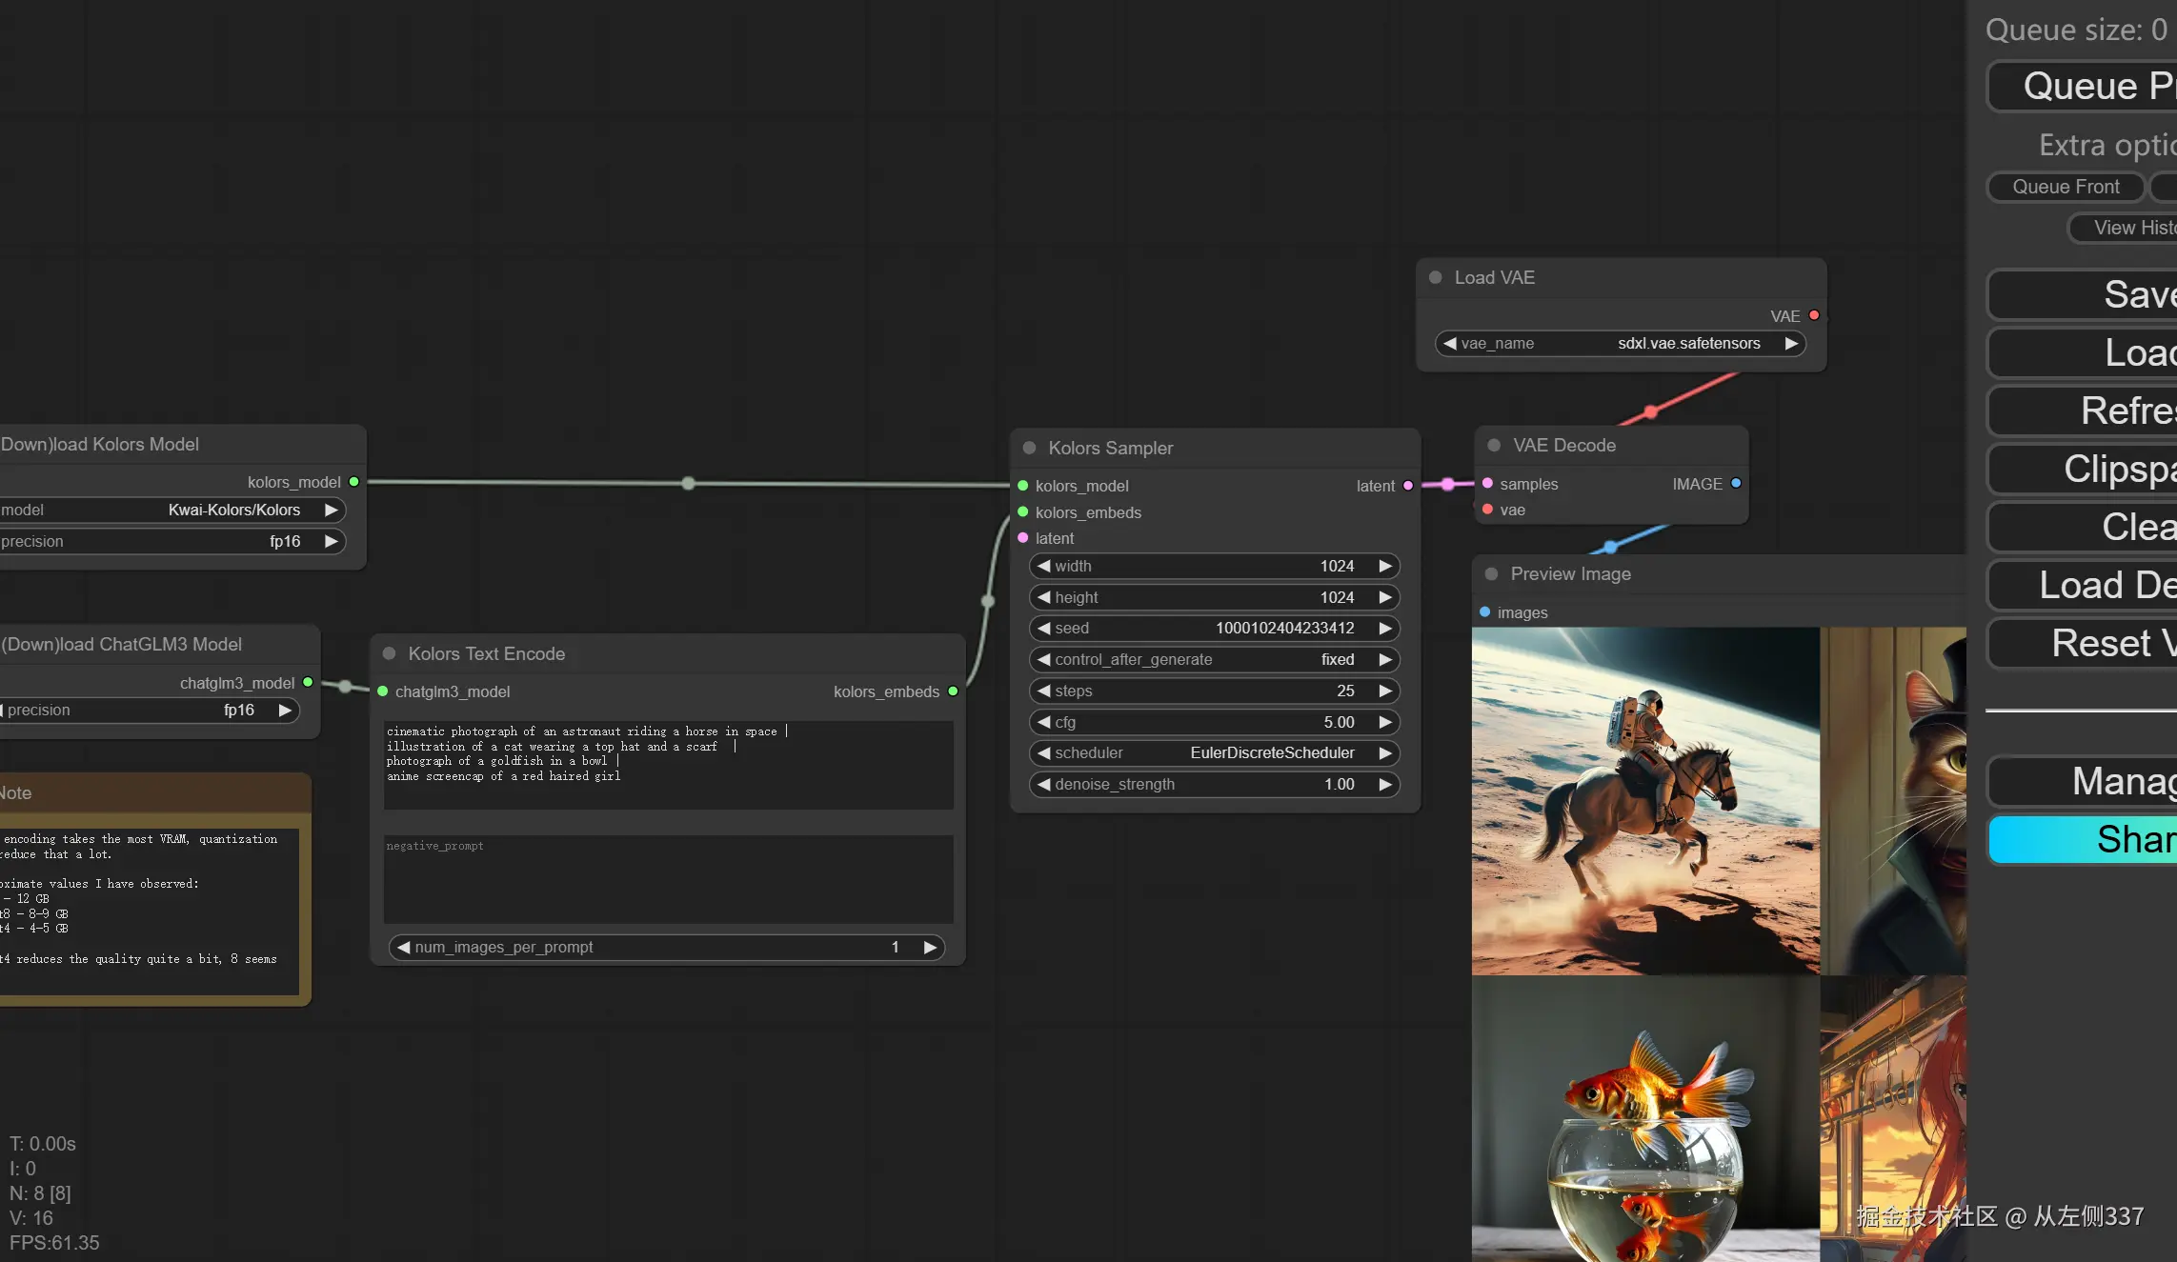Click the Queue Front button
2177x1262 pixels.
click(x=2066, y=187)
